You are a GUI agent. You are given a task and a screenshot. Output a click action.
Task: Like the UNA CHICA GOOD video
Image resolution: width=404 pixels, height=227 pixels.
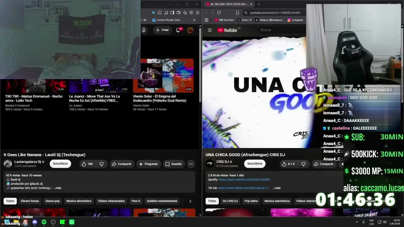[288, 164]
